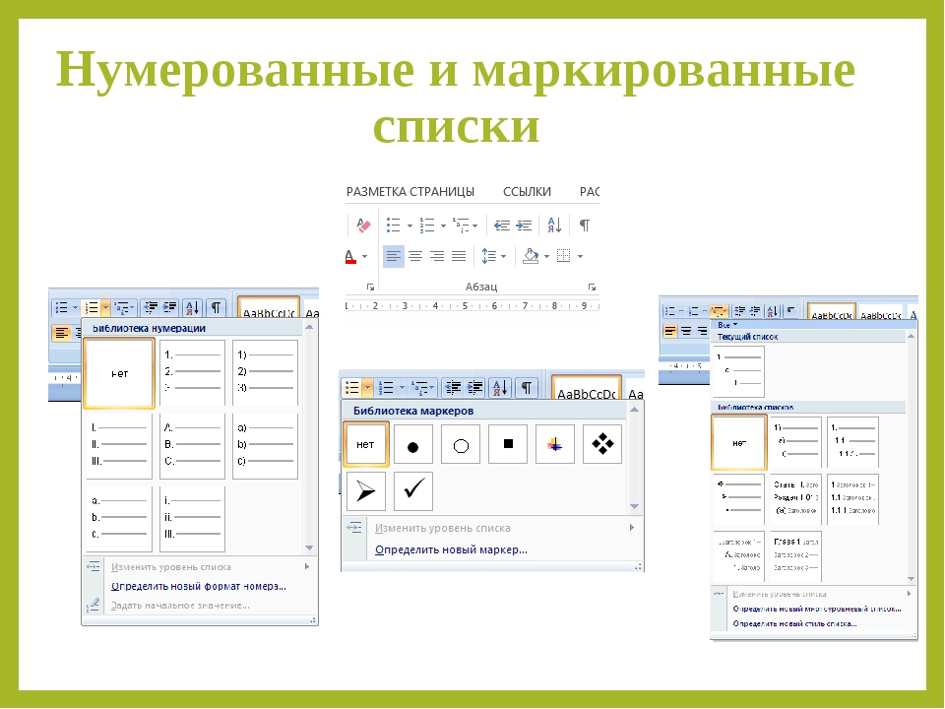Click Decrease Indent in the top ribbon fragment
945x709 pixels.
[x=501, y=226]
